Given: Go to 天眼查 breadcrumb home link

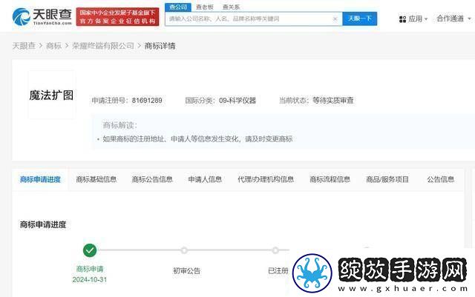Looking at the screenshot, I should click(24, 46).
